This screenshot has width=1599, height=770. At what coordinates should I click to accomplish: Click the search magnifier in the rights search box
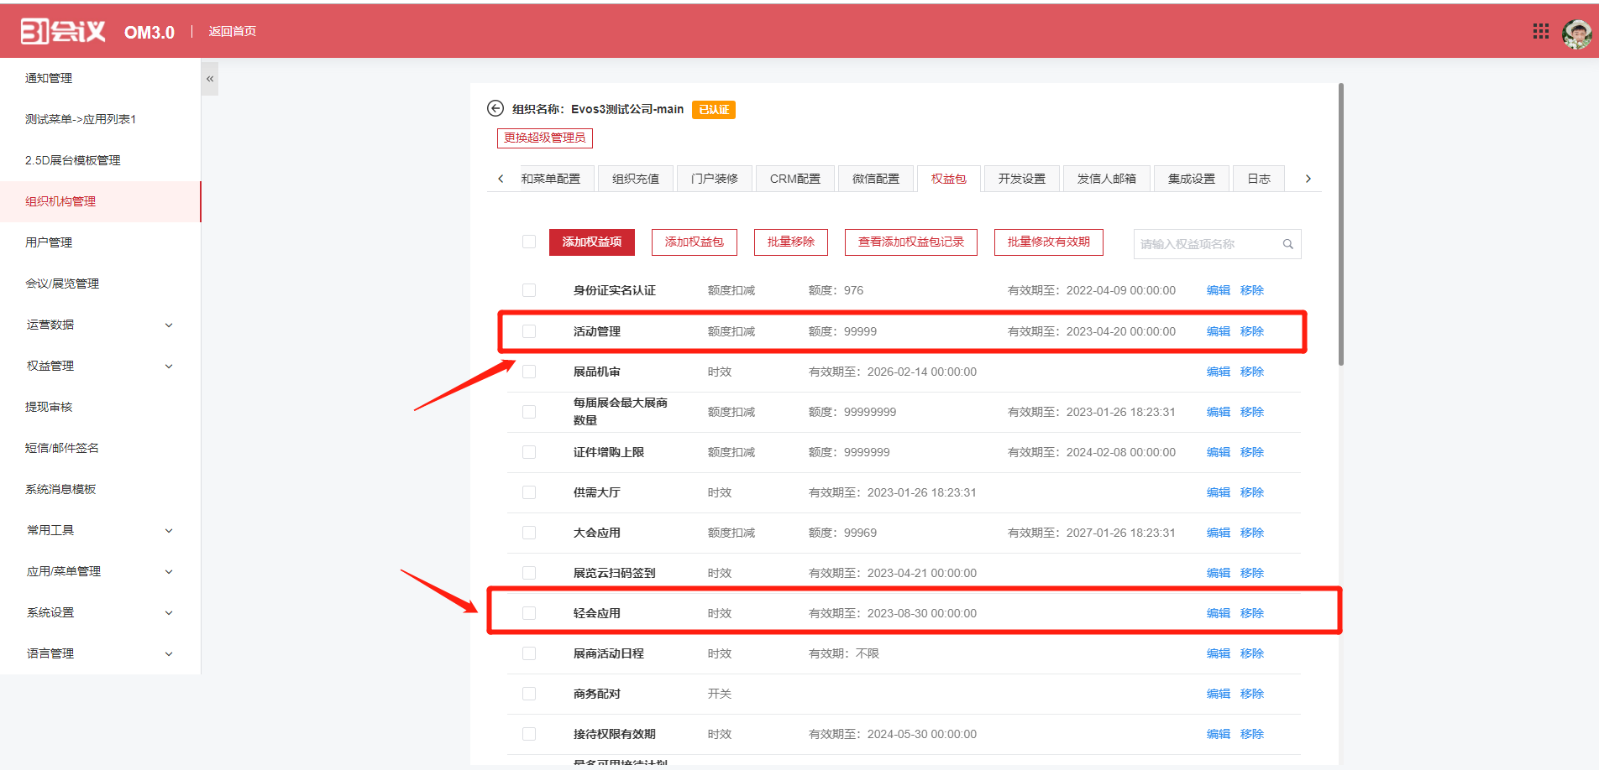coord(1287,244)
